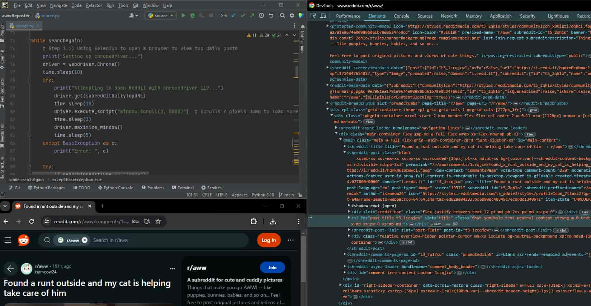
Task: Click the Log In button on Reddit
Action: coord(269,240)
